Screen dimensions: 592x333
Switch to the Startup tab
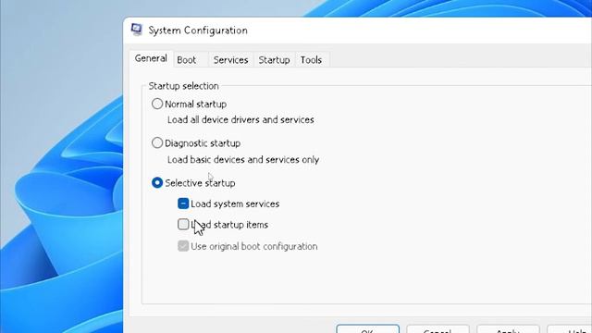[x=274, y=60]
